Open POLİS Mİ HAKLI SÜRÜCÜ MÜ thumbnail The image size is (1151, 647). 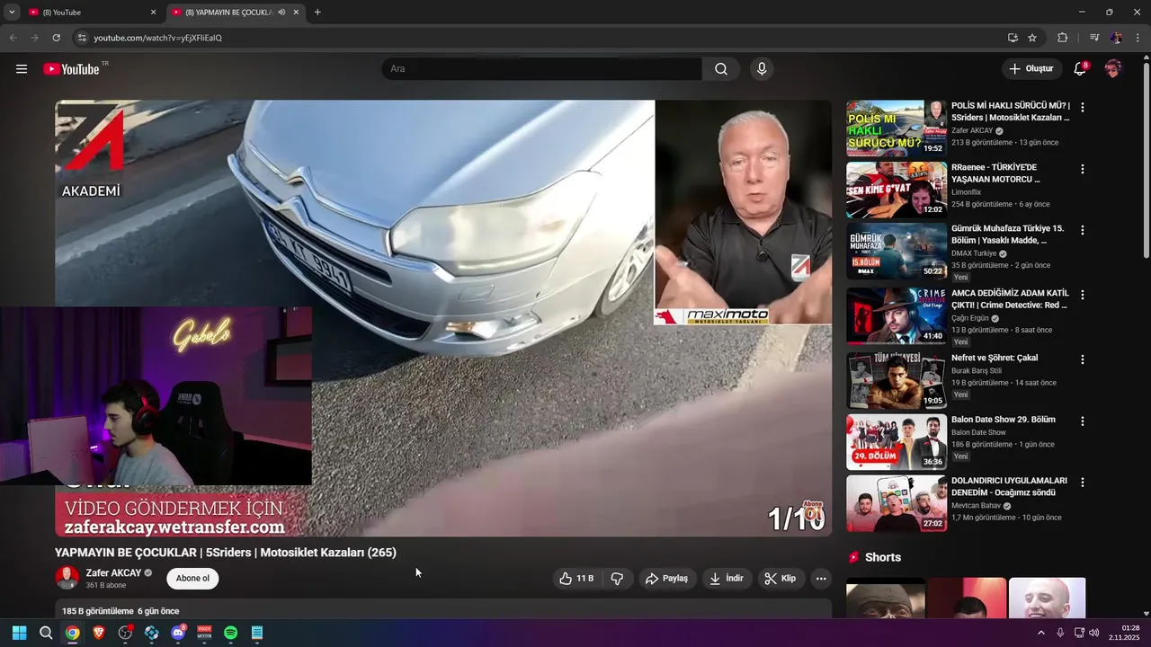[897, 129]
